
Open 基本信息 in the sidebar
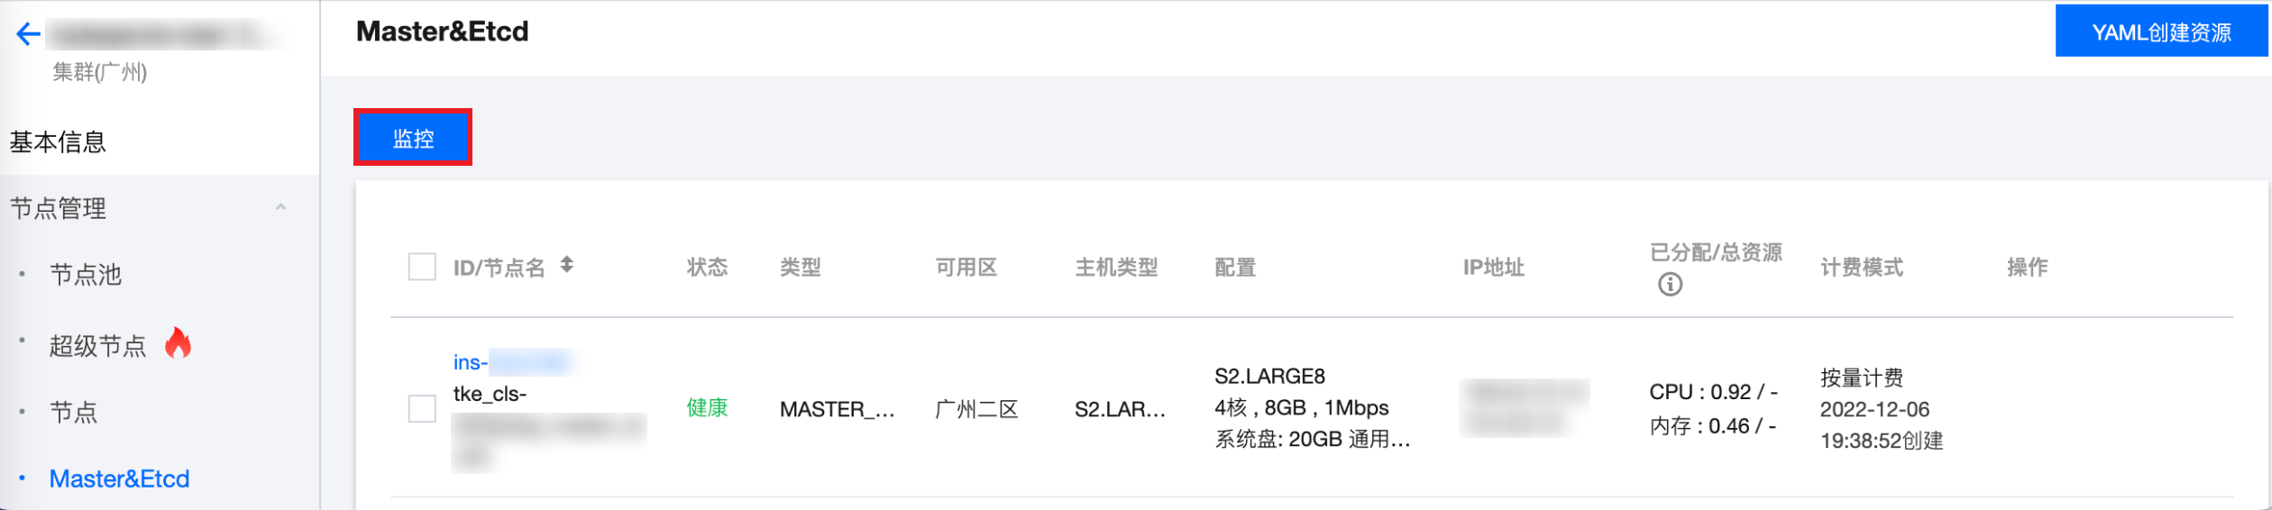(58, 141)
